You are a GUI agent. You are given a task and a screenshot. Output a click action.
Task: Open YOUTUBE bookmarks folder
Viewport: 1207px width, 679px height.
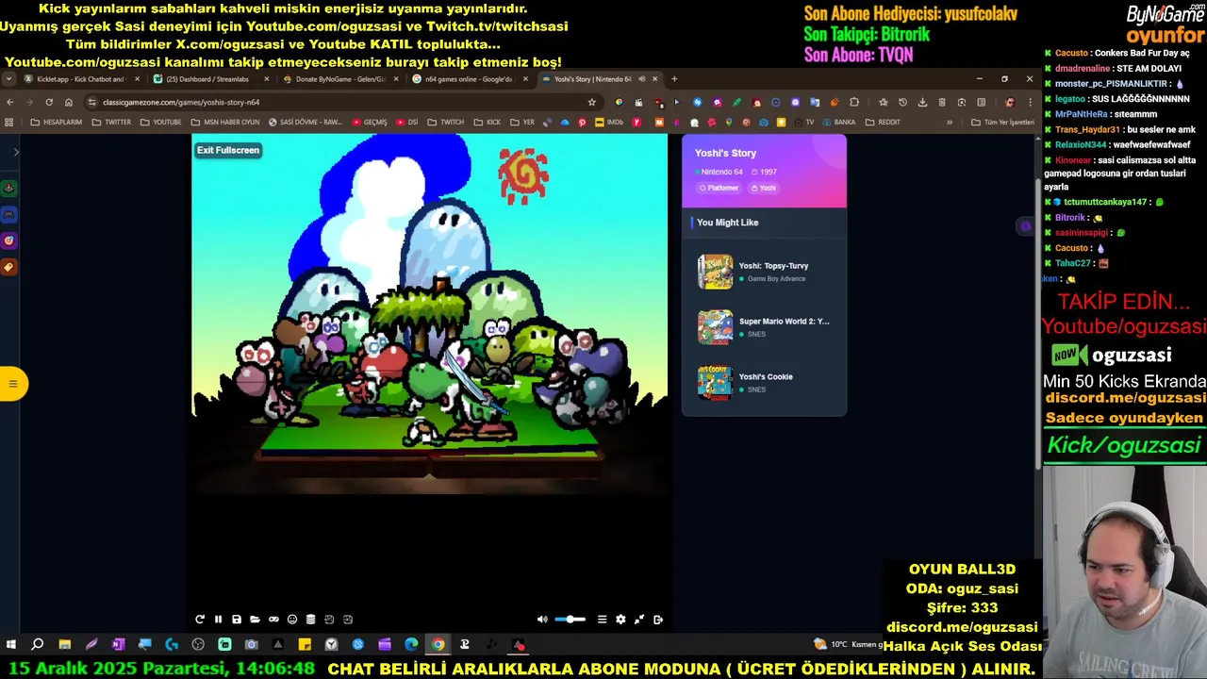coord(160,123)
